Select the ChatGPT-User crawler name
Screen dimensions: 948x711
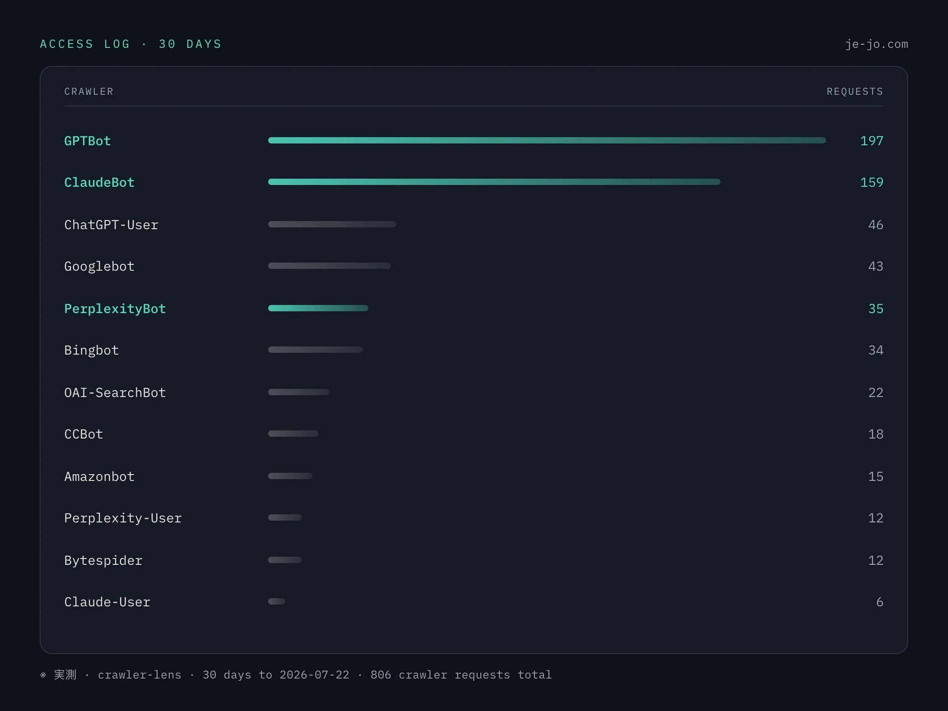(111, 225)
